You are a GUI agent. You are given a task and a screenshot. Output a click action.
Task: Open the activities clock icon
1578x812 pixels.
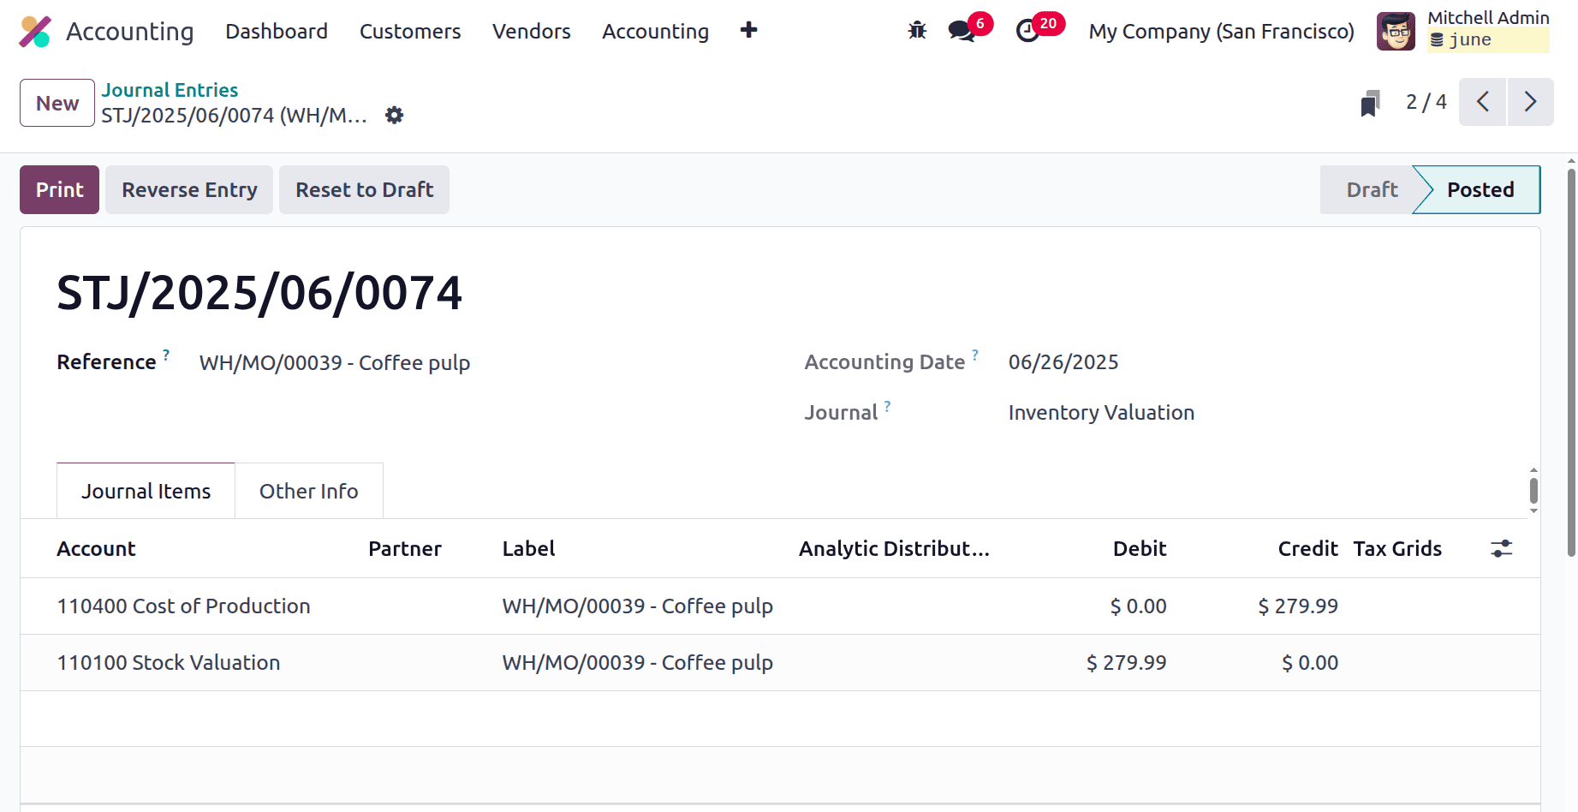tap(1027, 32)
